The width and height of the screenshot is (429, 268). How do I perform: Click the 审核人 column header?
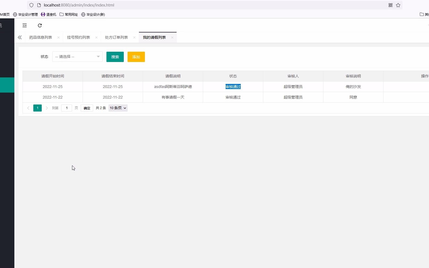pos(293,76)
